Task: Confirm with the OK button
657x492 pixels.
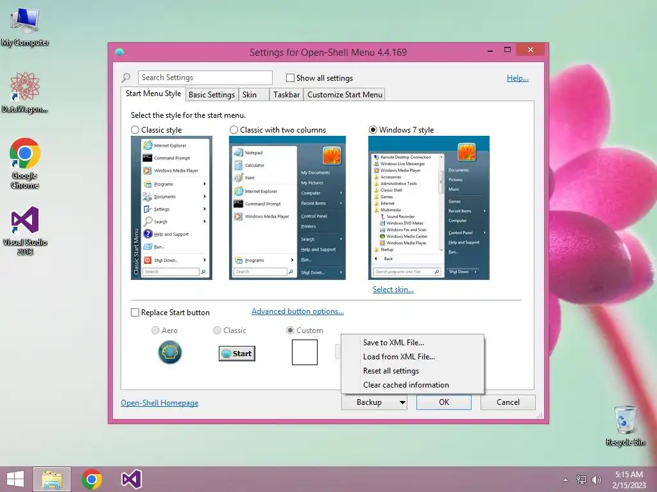Action: [444, 402]
